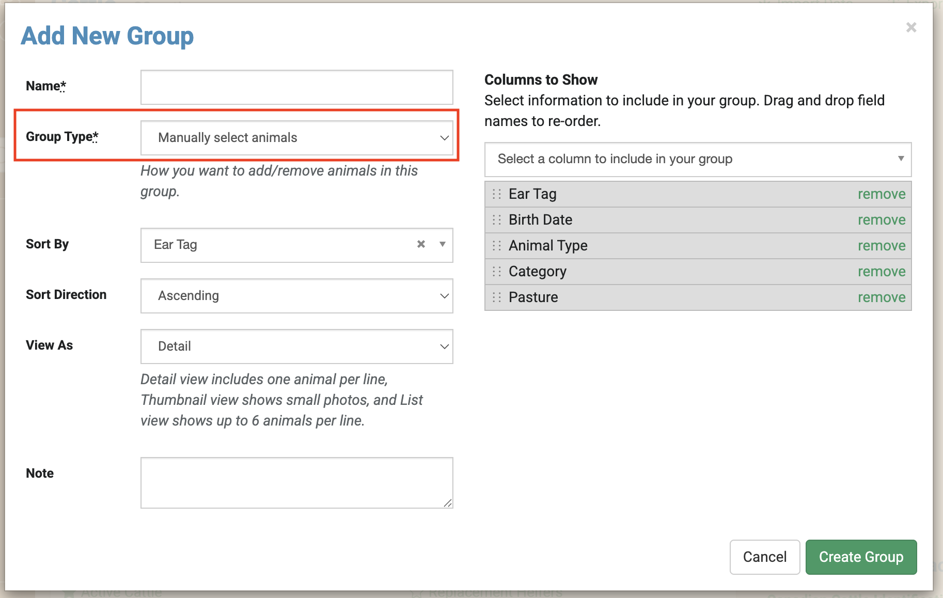Screen dimensions: 943x598
Task: Close the Add New Group dialog
Action: tap(911, 27)
